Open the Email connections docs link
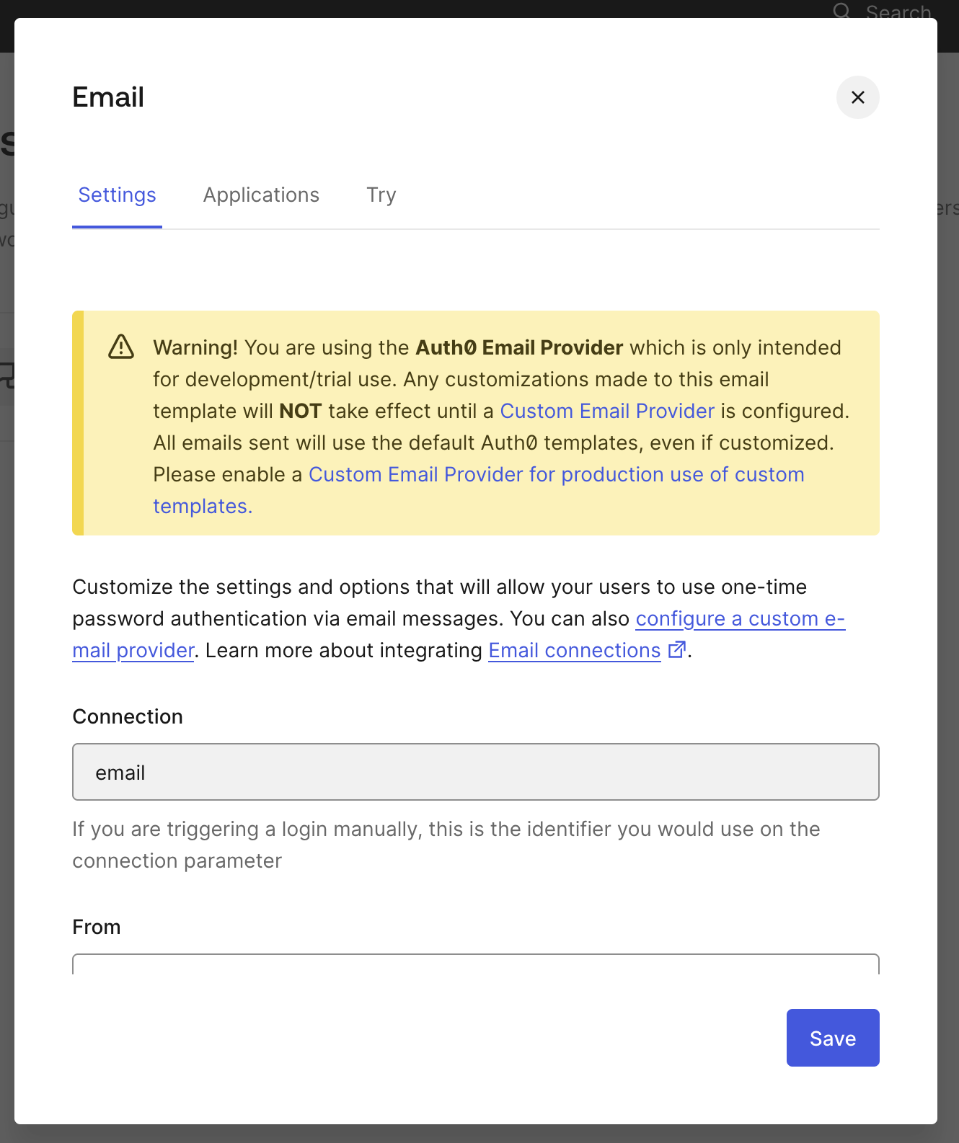 [574, 650]
